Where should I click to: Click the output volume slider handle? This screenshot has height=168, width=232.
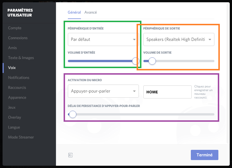point(152,61)
